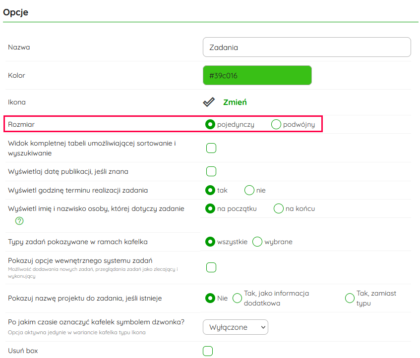
Task: Select Tak, jako informacja dodatkowa option
Action: [x=238, y=298]
